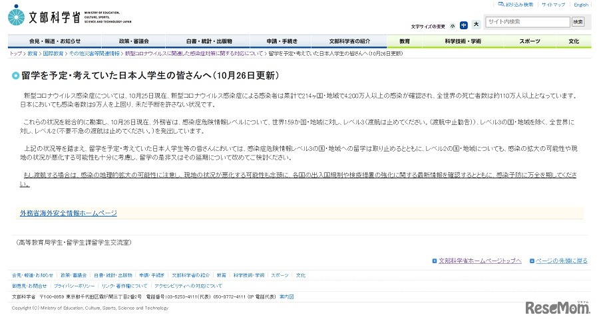Open footer 文部科学省の紹介 link
Image resolution: width=599 pixels, height=323 pixels.
(190, 275)
